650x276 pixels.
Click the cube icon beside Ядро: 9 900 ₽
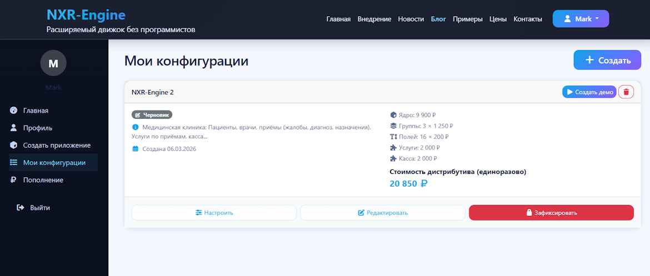coord(393,115)
